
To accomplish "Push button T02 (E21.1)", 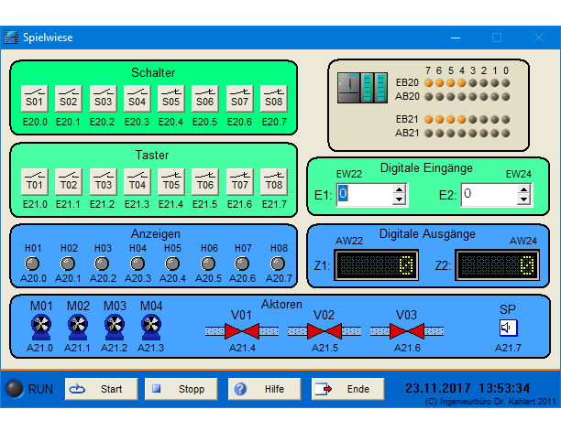I will (x=69, y=182).
